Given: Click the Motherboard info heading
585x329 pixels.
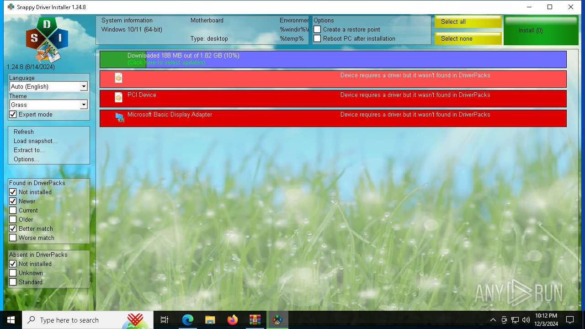Looking at the screenshot, I should pos(207,20).
